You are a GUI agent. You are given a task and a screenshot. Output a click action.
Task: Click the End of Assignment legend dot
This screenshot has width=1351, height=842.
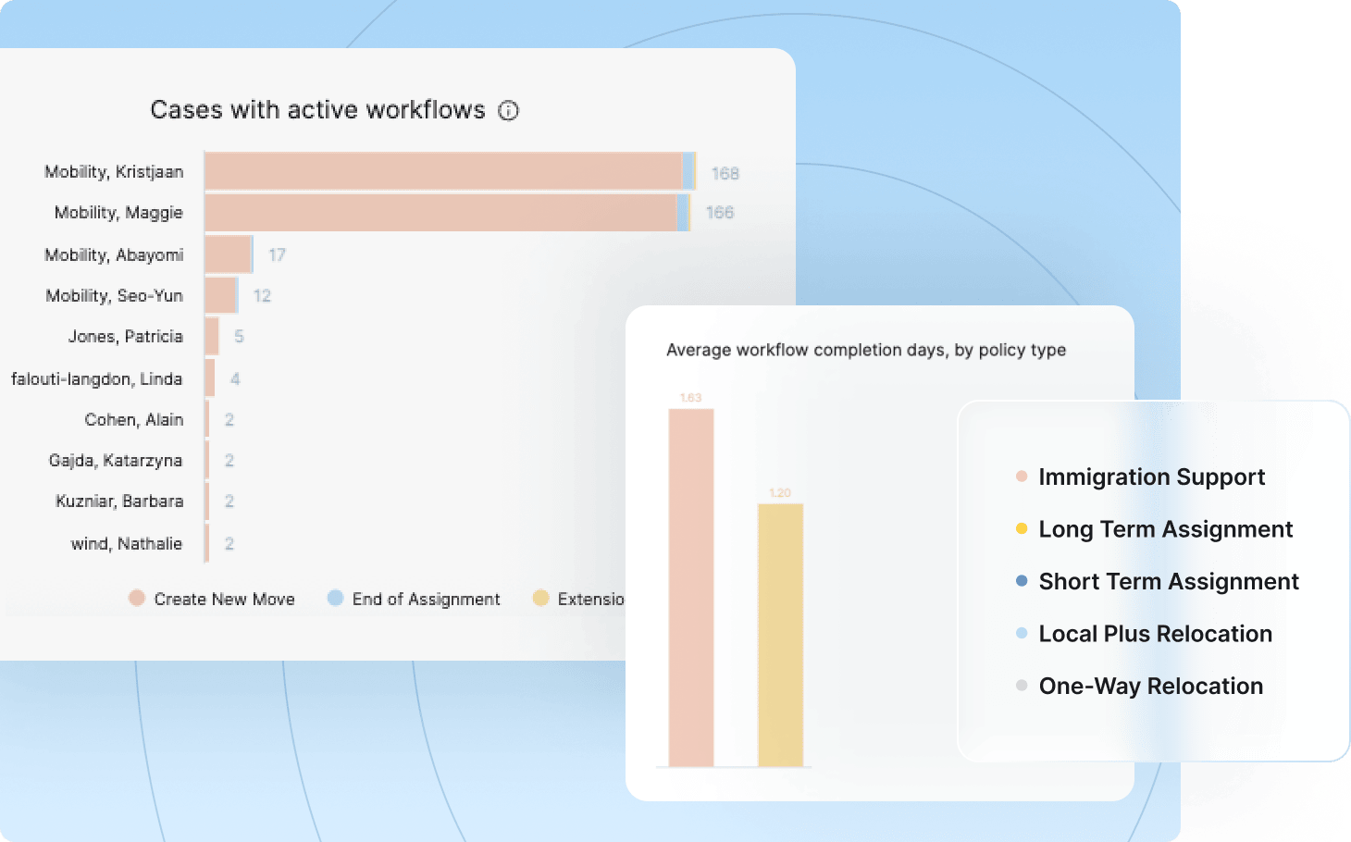pos(335,599)
